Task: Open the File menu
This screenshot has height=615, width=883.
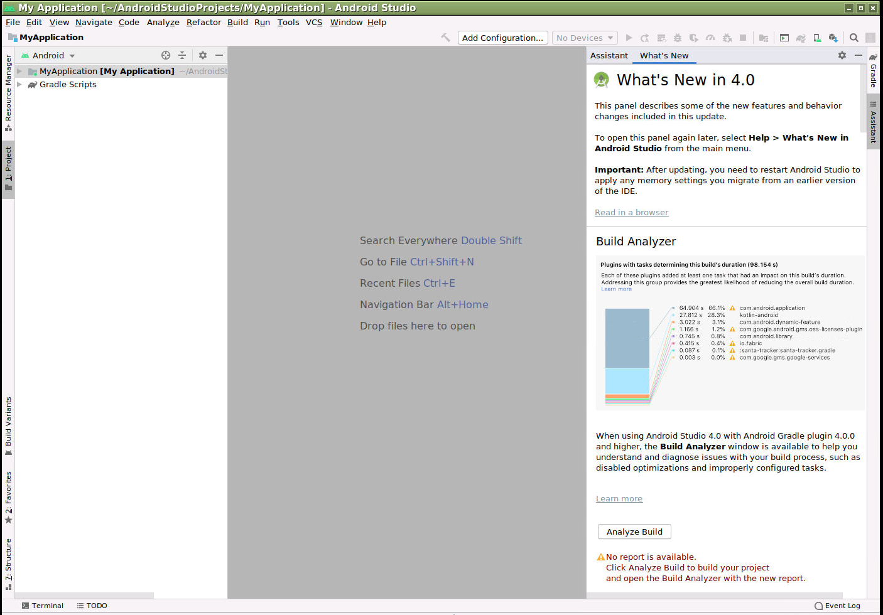Action: [13, 22]
